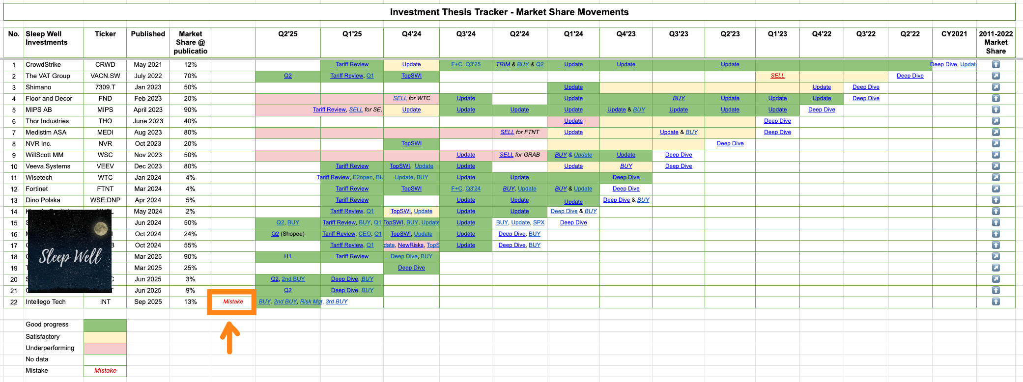The image size is (1023, 382).
Task: Click the arrow icon in The VAT Group row
Action: (x=995, y=76)
